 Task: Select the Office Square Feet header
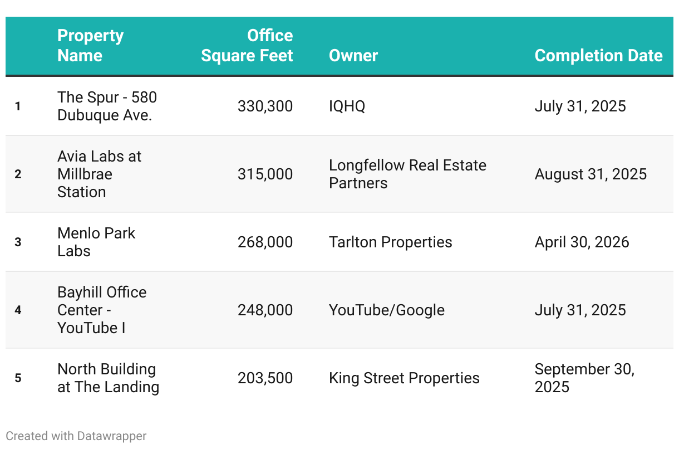pyautogui.click(x=247, y=46)
